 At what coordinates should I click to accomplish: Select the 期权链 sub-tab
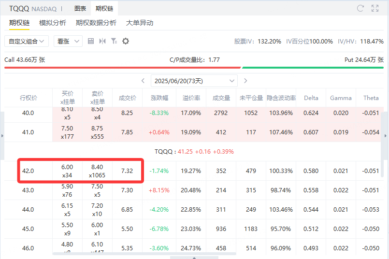tap(19, 23)
